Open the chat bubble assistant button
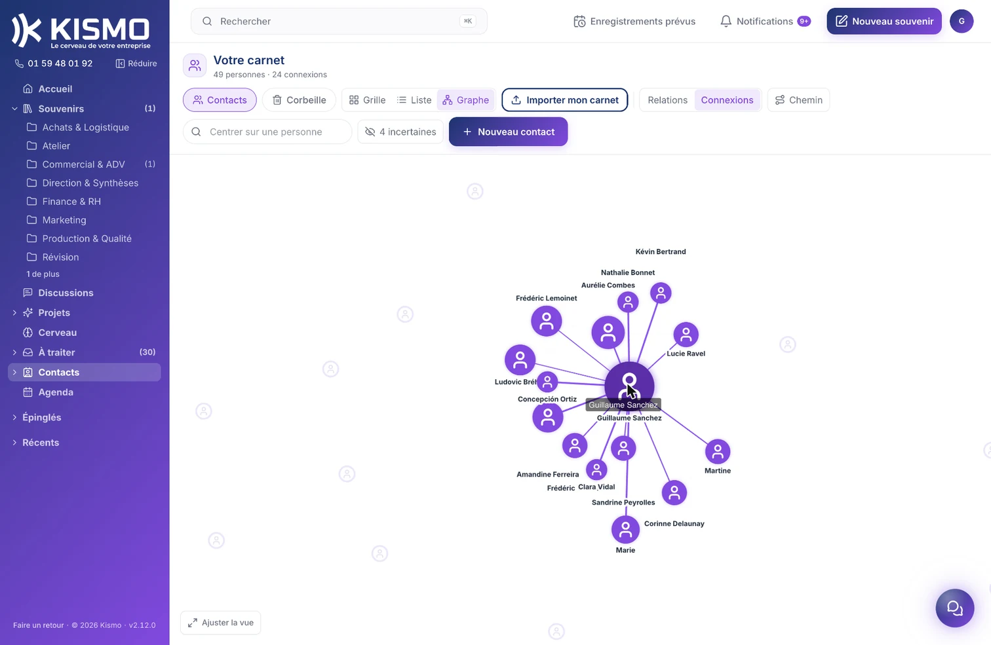The width and height of the screenshot is (991, 645). [x=954, y=608]
